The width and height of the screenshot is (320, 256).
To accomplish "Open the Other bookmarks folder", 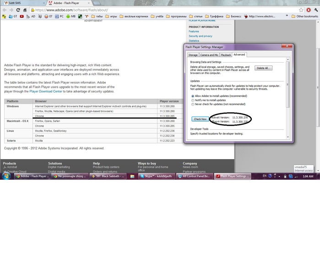I will (305, 16).
